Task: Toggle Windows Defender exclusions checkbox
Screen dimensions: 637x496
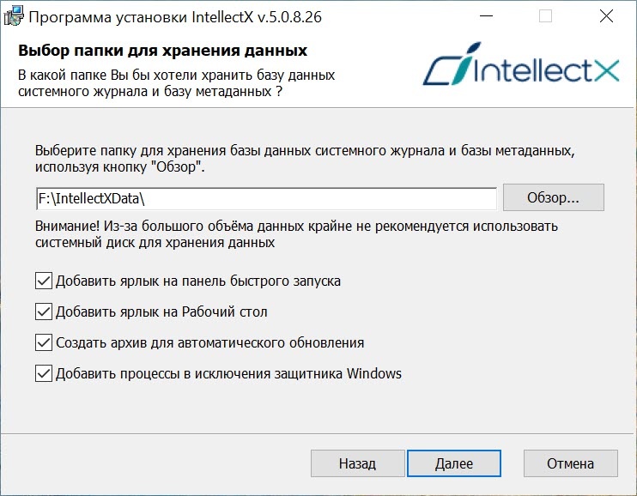Action: click(44, 373)
